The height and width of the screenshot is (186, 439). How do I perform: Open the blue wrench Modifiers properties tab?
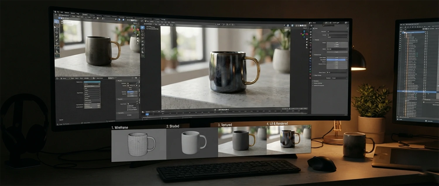coord(310,58)
